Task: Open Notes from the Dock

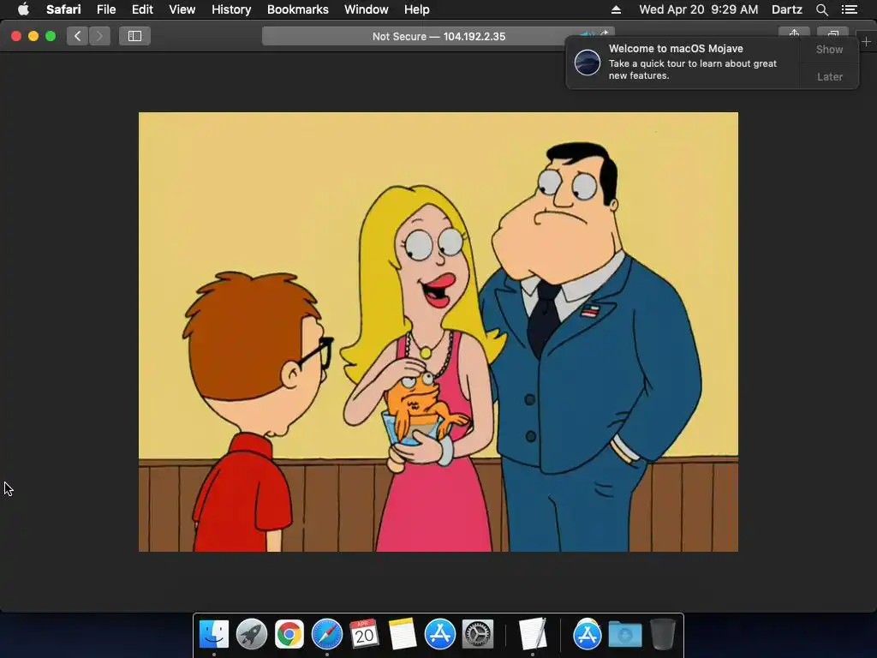Action: 403,635
